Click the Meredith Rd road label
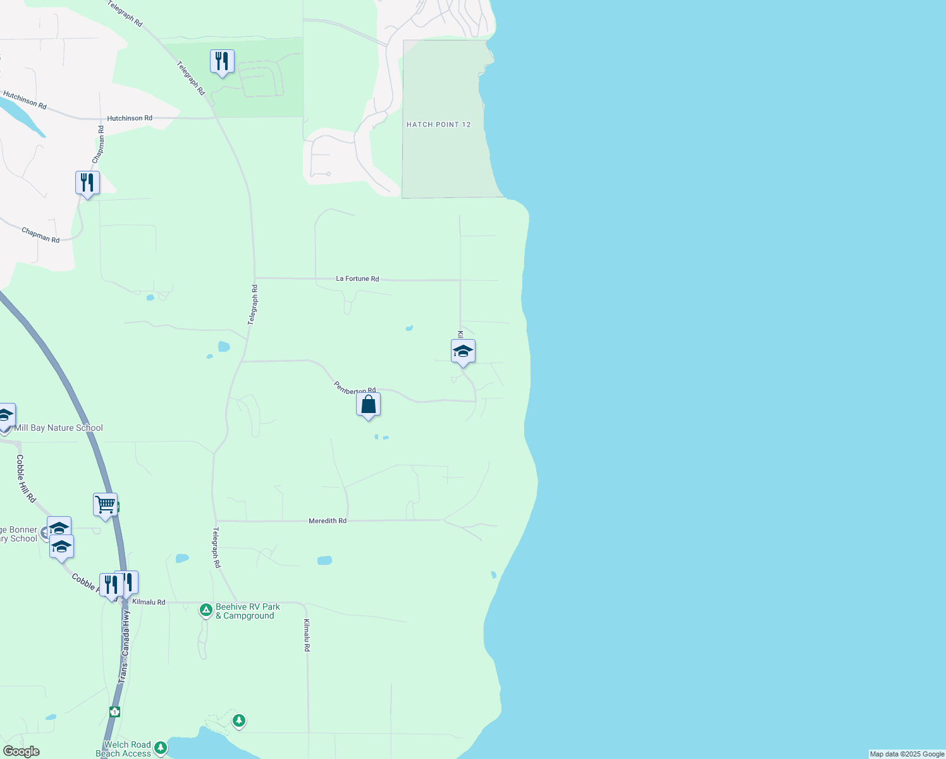Viewport: 946px width, 759px height. pos(328,521)
